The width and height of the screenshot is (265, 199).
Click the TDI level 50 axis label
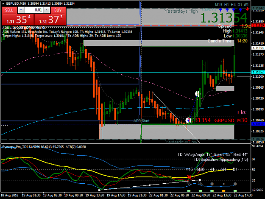click(253, 170)
